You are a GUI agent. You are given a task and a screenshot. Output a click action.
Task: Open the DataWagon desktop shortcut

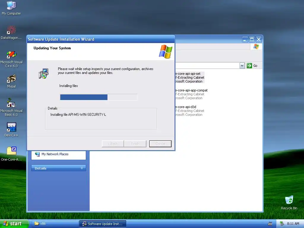(x=11, y=33)
